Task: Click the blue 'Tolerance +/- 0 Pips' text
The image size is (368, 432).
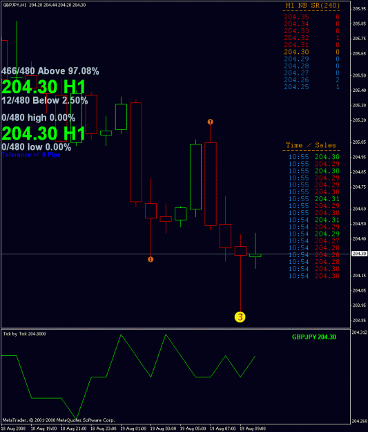Action: pos(31,155)
